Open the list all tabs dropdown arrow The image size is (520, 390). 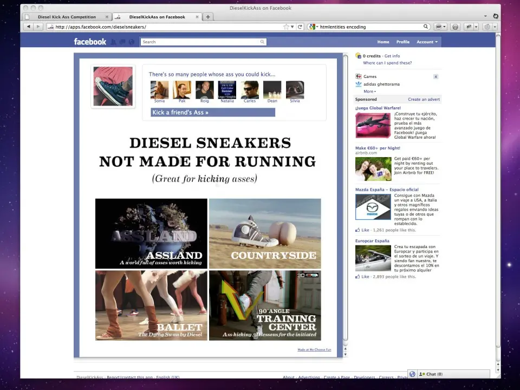coord(485,16)
